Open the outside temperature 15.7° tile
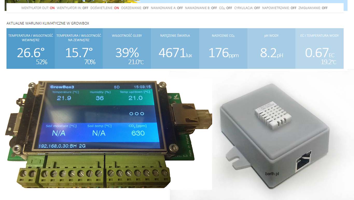The image size is (354, 200). tap(79, 49)
